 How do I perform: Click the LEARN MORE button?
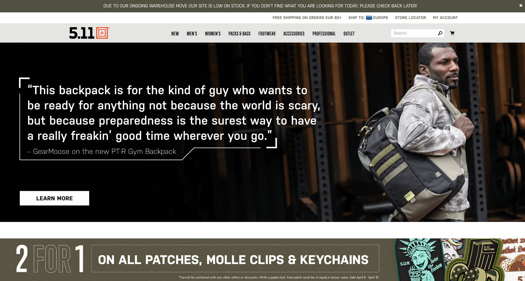click(54, 198)
